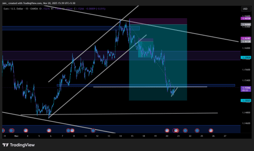Click event icon above Nov label
Image resolution: width=254 pixels, height=151 pixels.
coord(12,130)
